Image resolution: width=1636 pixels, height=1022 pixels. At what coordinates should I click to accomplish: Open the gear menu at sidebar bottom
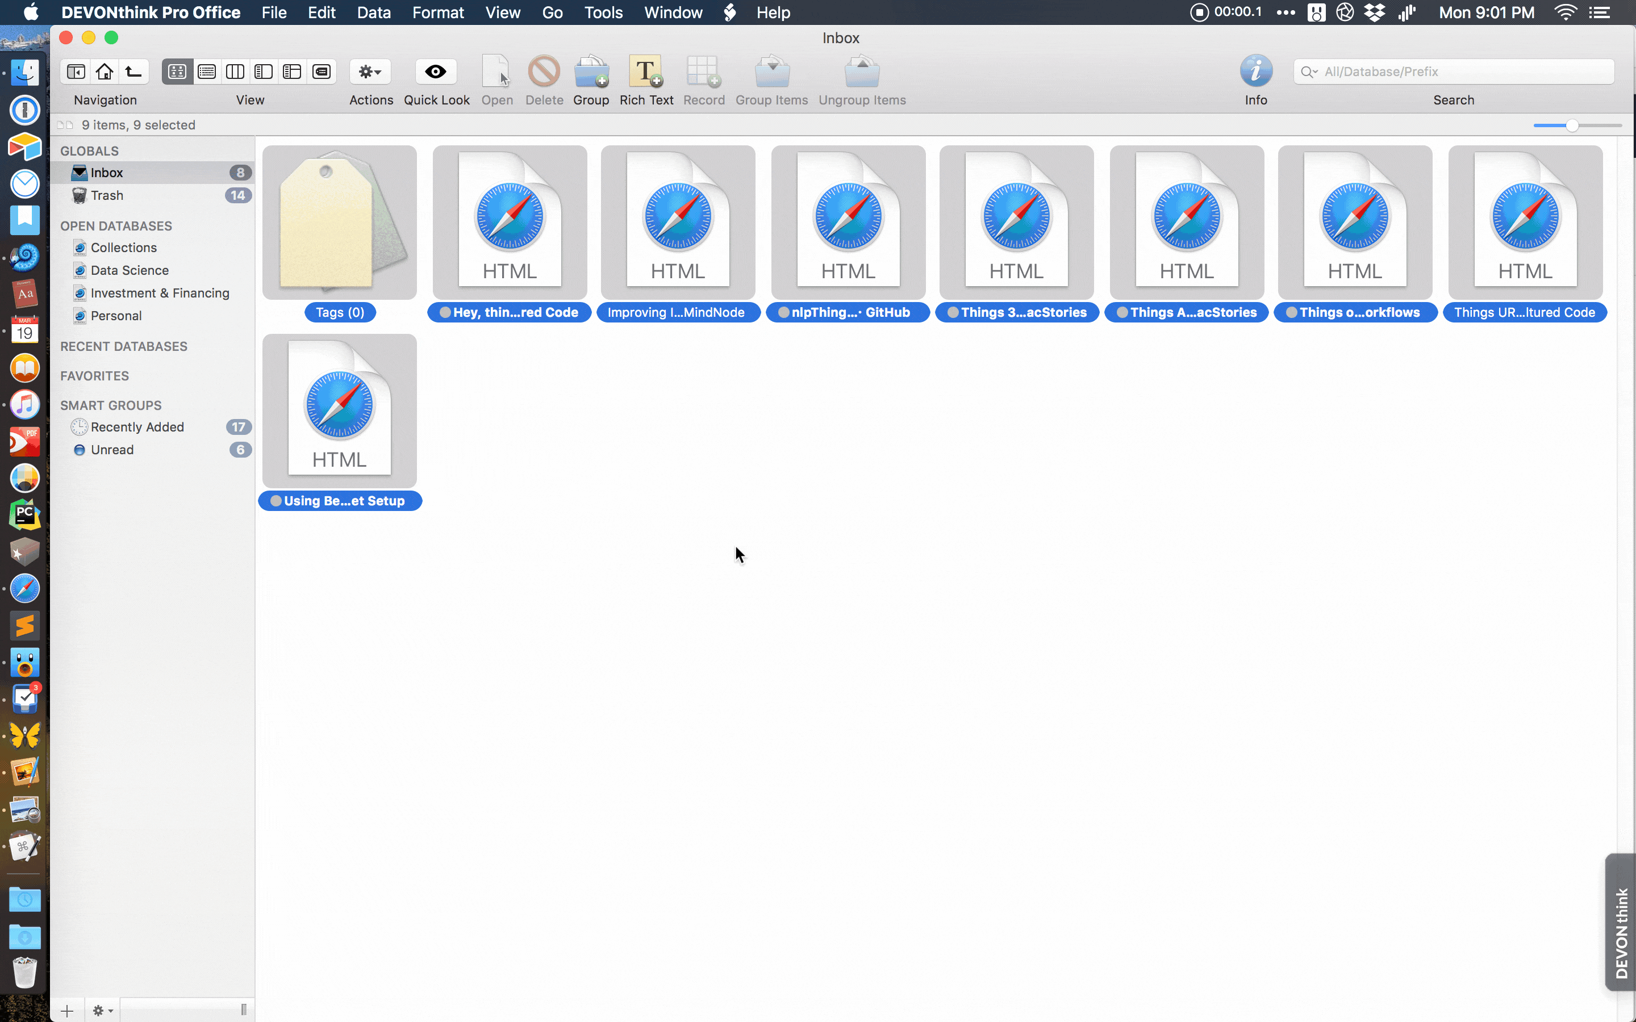point(102,1011)
